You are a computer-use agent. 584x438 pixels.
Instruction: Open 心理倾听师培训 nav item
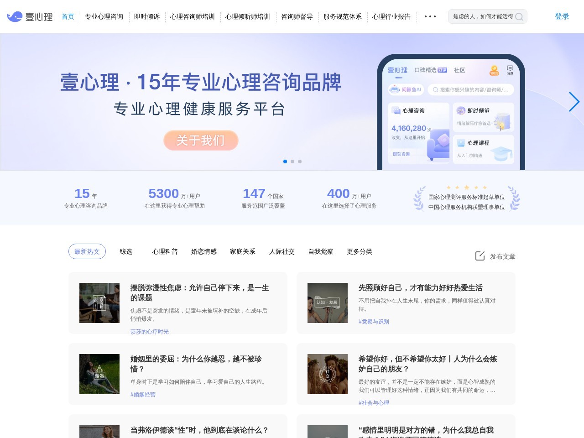[x=248, y=16]
